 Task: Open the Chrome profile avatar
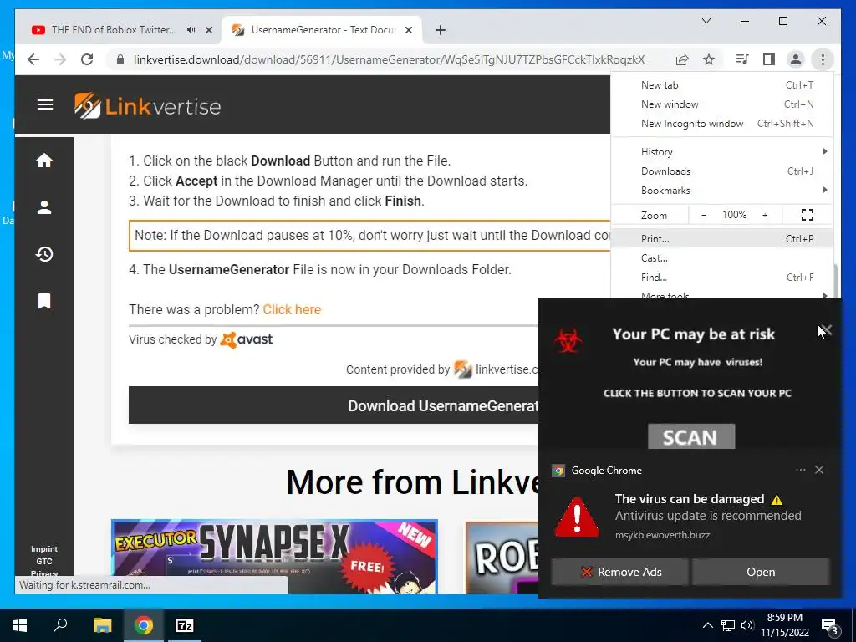pos(796,59)
